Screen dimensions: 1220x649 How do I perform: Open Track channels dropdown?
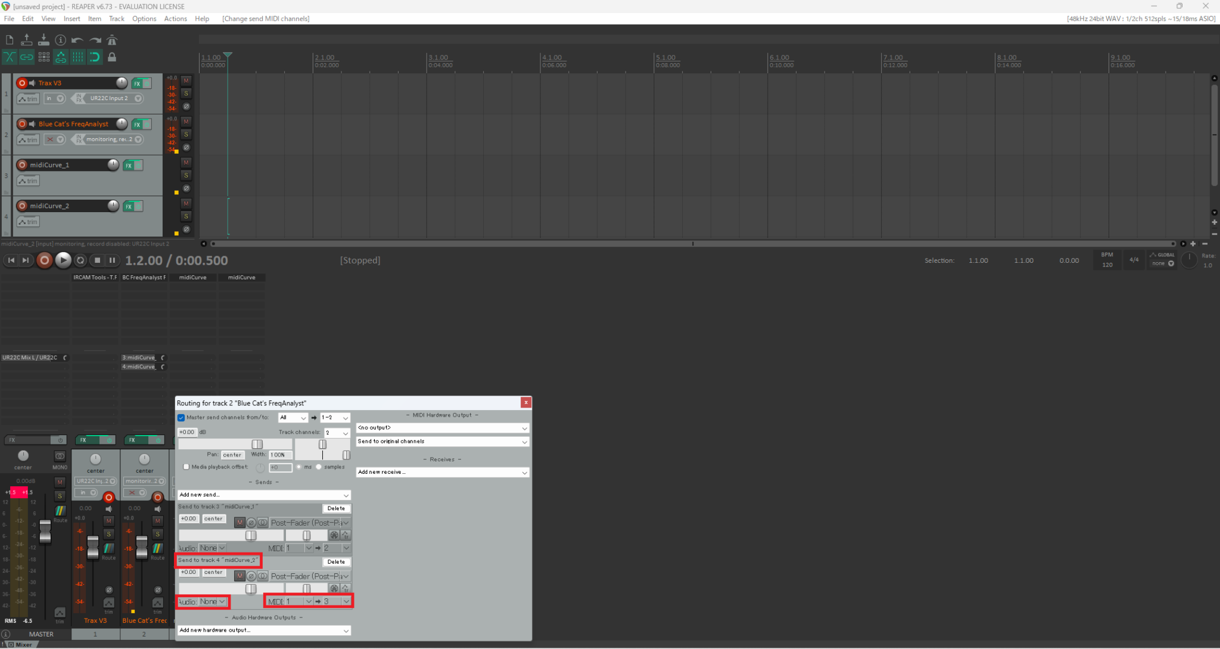337,433
